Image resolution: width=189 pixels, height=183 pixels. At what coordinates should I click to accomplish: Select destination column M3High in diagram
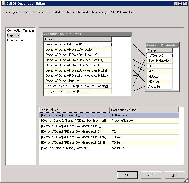159,82
